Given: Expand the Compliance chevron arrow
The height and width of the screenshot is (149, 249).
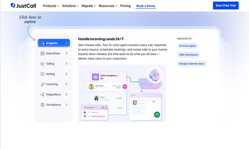Looking at the screenshot, I should point(67,105).
